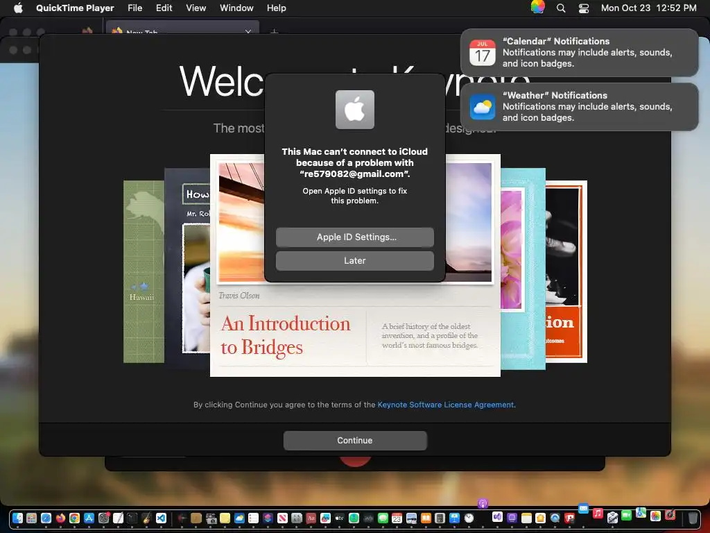This screenshot has width=710, height=533.
Task: Open the View menu
Action: [196, 8]
